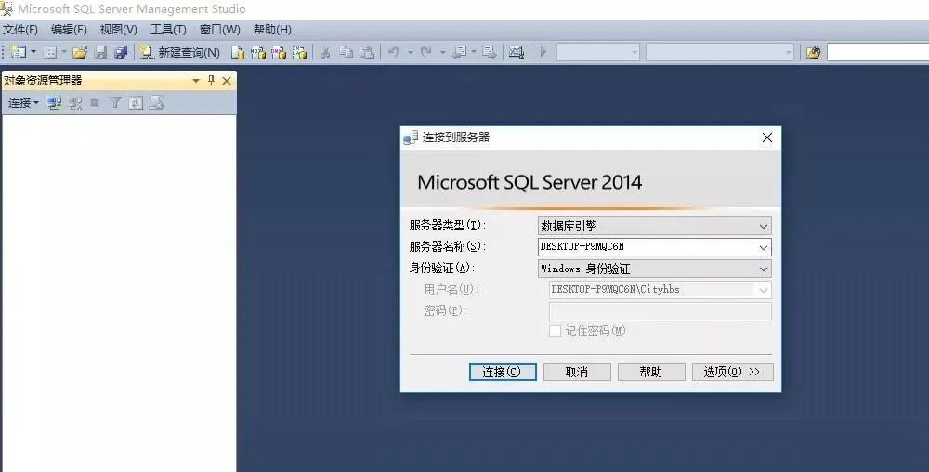Open Object Explorer window position dropdown arrow

(196, 81)
